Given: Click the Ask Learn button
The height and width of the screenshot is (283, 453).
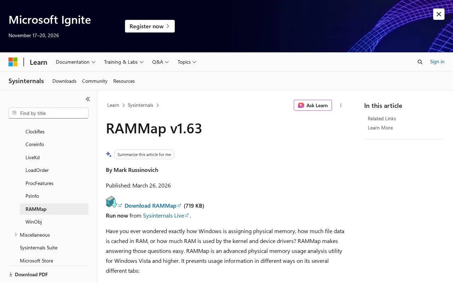Looking at the screenshot, I should point(313,105).
